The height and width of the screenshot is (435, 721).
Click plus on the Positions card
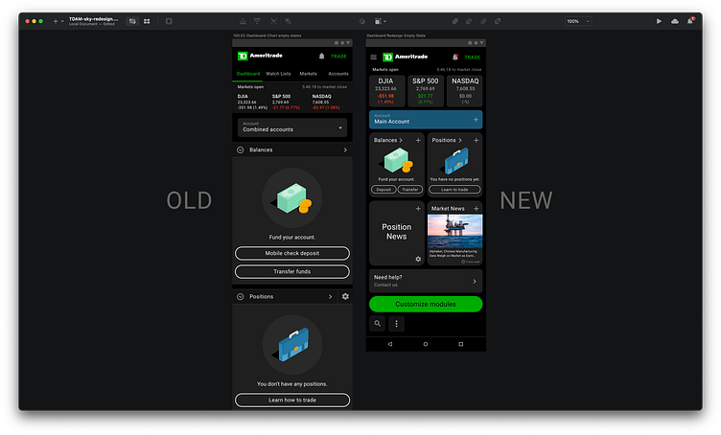[476, 140]
